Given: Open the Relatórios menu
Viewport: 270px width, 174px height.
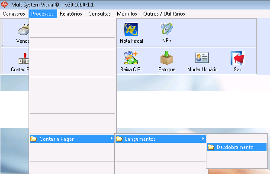Looking at the screenshot, I should (71, 14).
